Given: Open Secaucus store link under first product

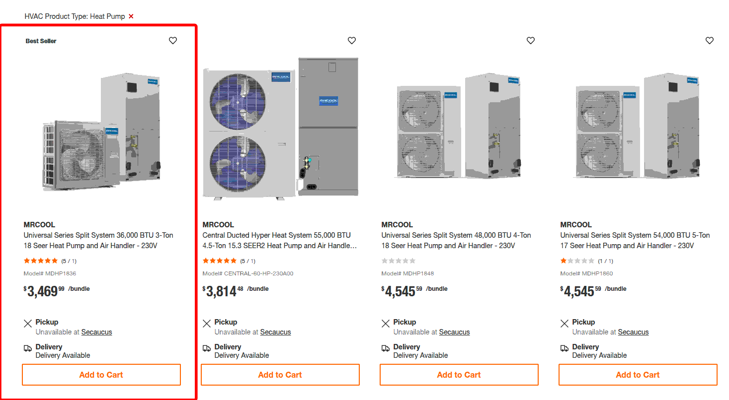Looking at the screenshot, I should 96,332.
